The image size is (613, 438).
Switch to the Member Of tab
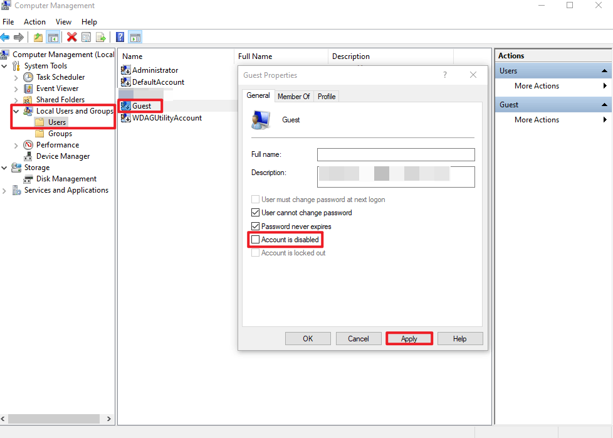[x=294, y=96]
